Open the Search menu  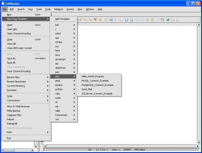tap(21, 9)
